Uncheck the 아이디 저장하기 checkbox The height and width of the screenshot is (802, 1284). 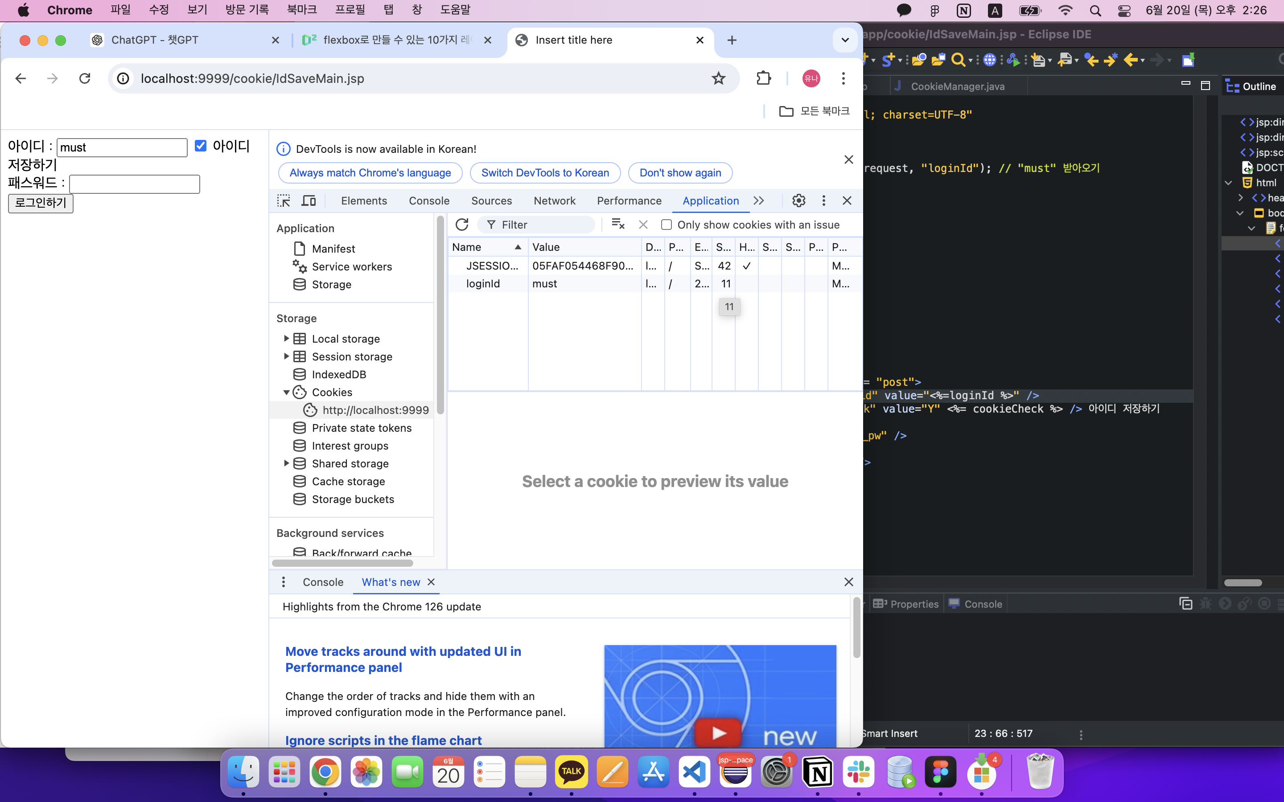tap(201, 146)
